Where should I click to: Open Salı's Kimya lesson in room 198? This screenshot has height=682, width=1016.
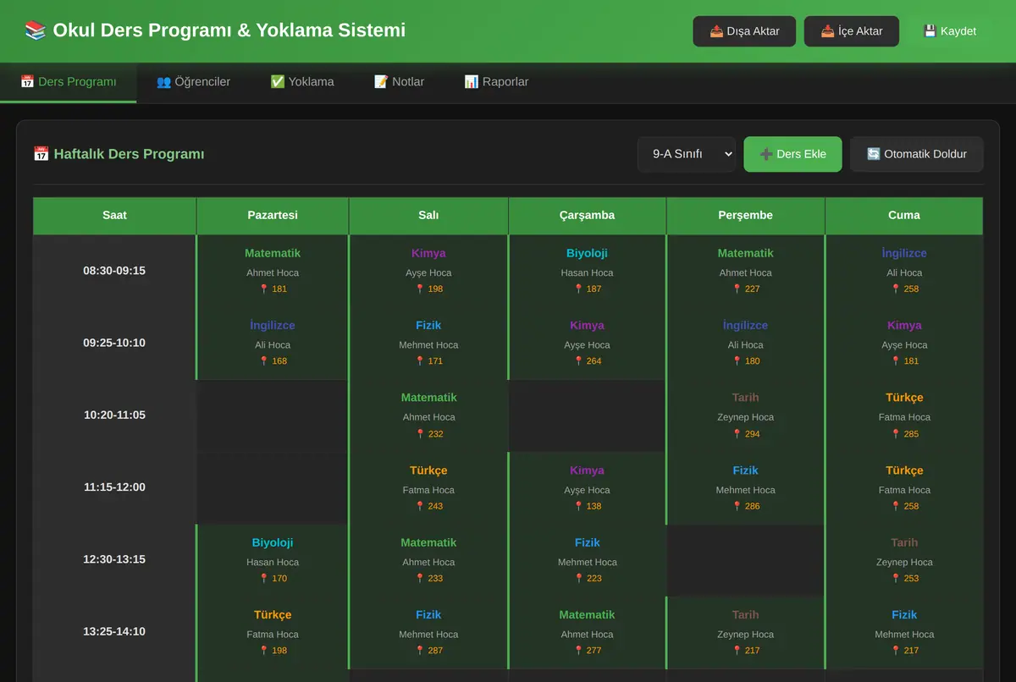tap(429, 271)
